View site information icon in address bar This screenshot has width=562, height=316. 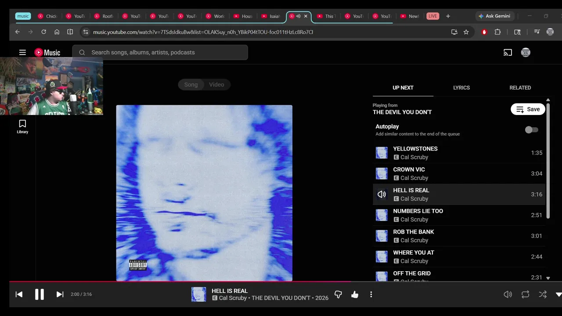86,32
